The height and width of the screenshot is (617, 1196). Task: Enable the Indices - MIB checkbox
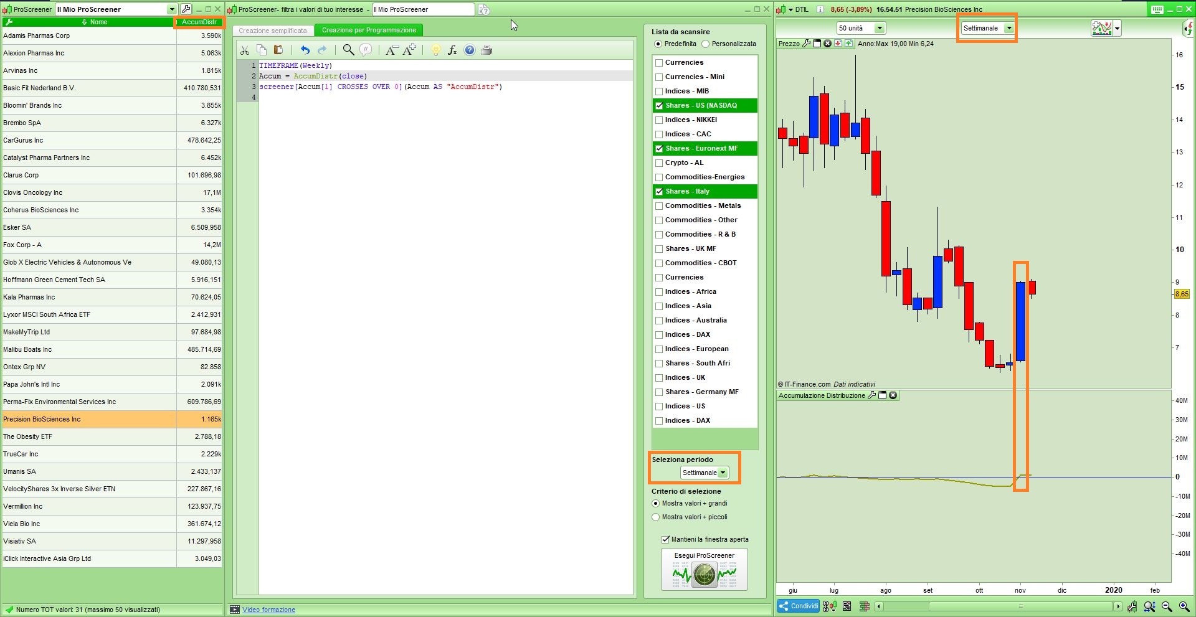pyautogui.click(x=659, y=92)
